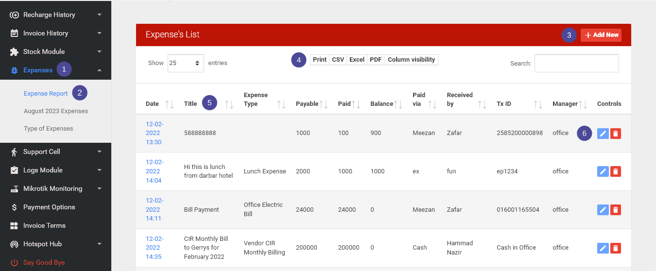Screen dimensions: 656x271
Task: Sort table by Date column arrows
Action: click(169, 104)
